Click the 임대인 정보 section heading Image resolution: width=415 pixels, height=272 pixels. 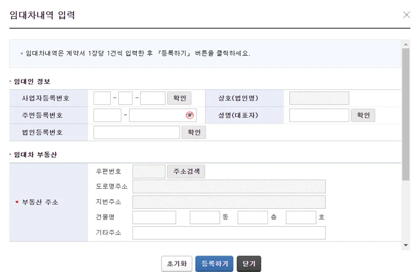[32, 82]
